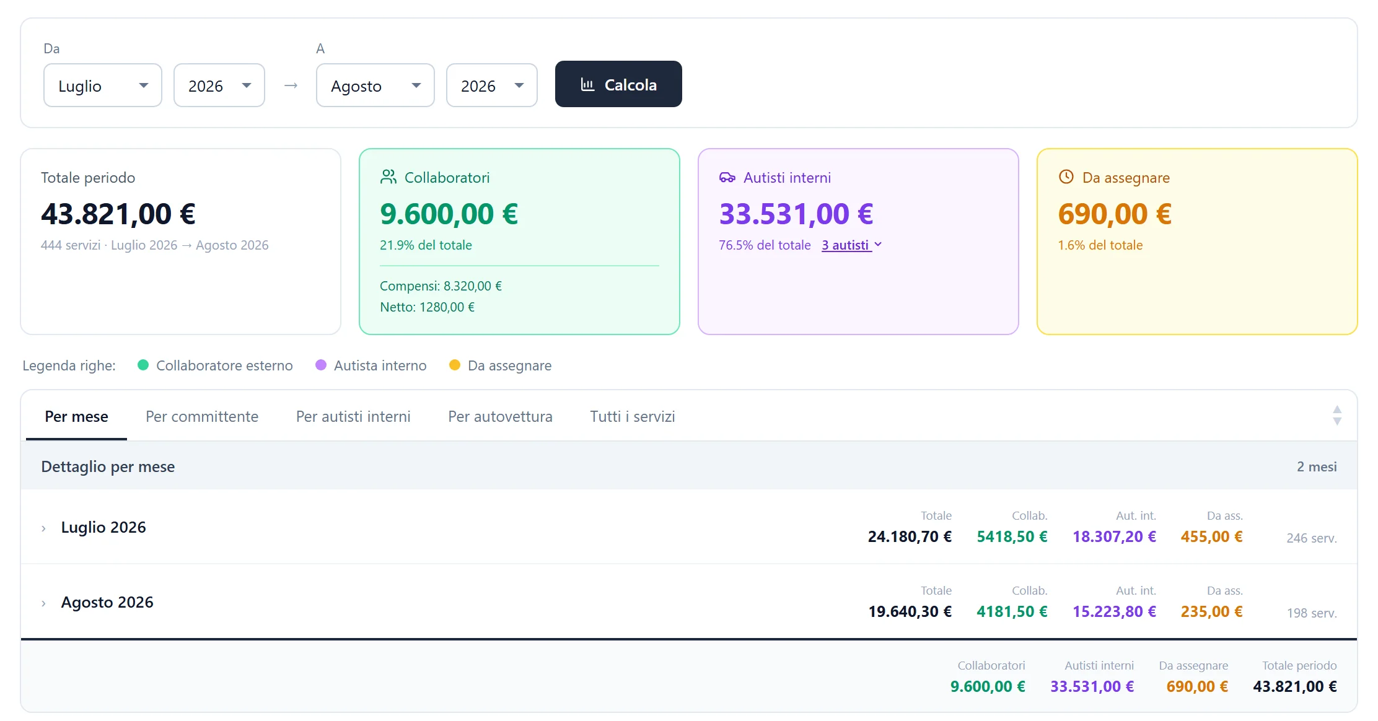
Task: Click 1.6% del totale text
Action: (x=1100, y=245)
